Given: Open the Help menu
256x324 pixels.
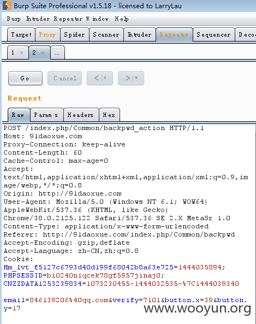Looking at the screenshot, I should 122,19.
